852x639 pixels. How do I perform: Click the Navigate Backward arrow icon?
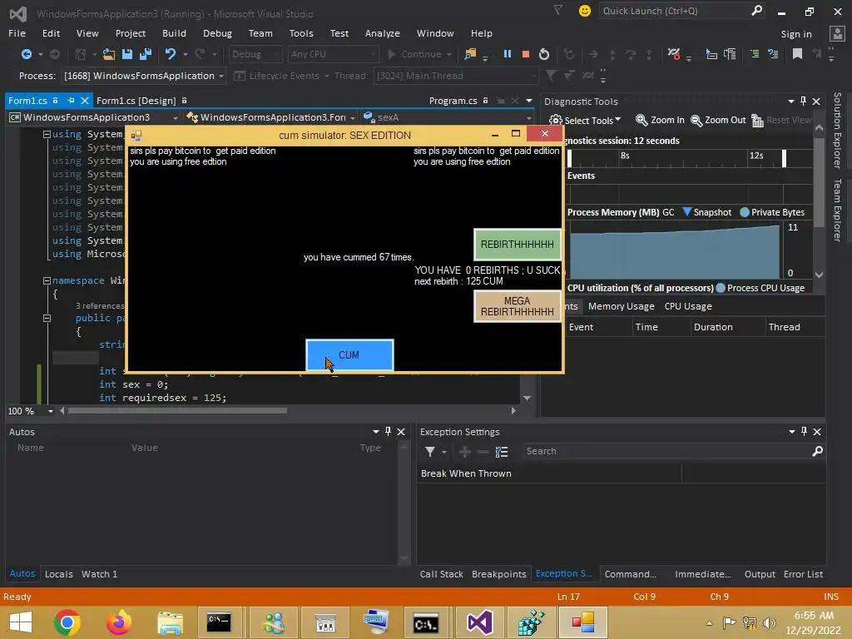[26, 54]
